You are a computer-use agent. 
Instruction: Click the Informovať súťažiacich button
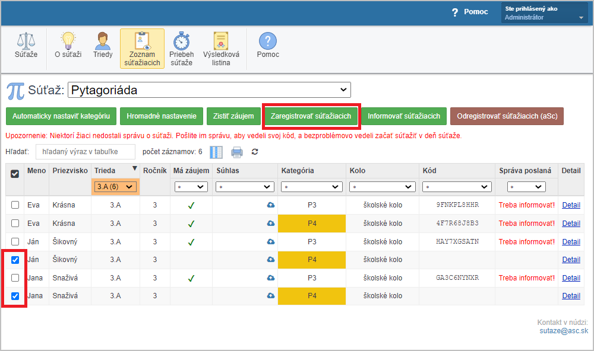(x=404, y=116)
